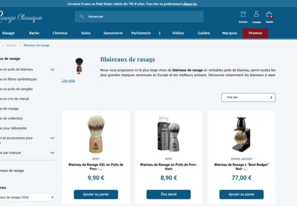Screen dimensions: 297x206
Task: Expand the par marque sidebar chevron
Action: pyautogui.click(x=52, y=153)
